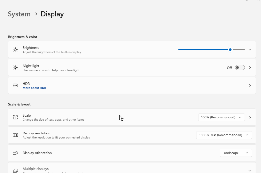Open the Display orientation Landscape dropdown
261x173 pixels.
coord(236,153)
